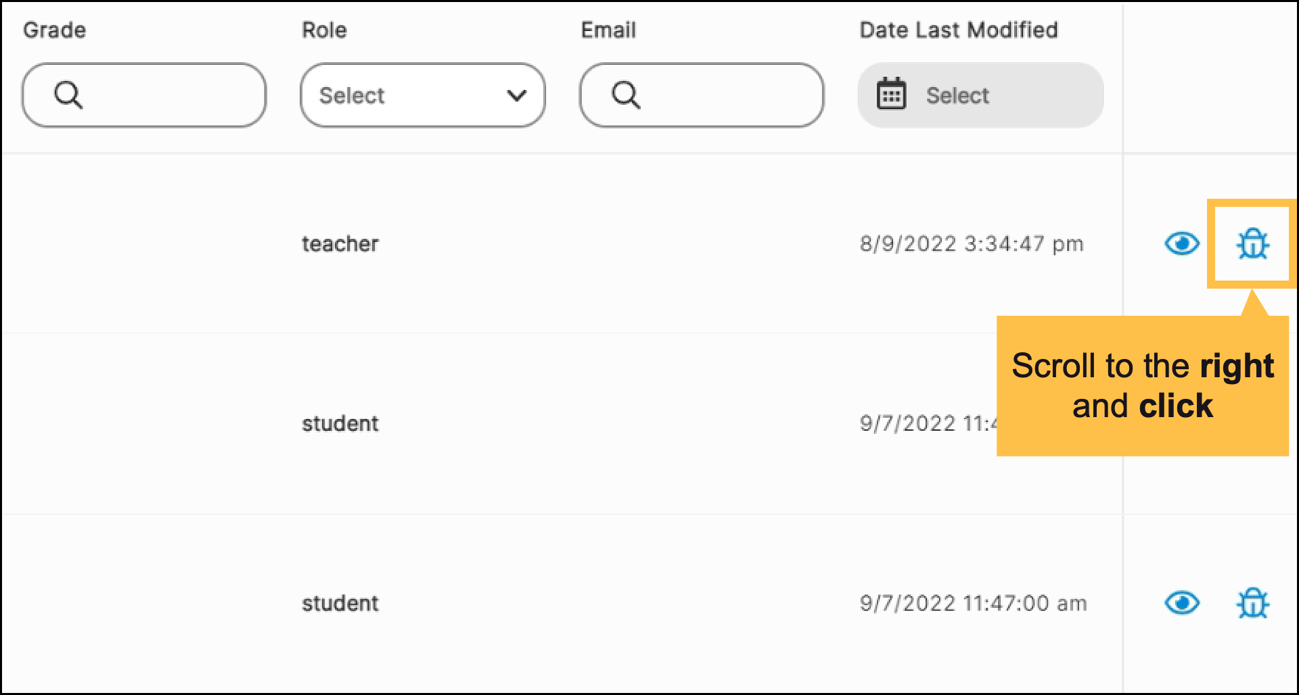Expand the Role filter chevron arrow

pyautogui.click(x=517, y=95)
